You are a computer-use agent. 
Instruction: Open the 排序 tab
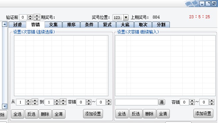(71, 25)
